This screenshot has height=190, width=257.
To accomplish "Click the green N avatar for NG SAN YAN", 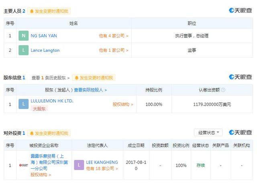I will (23, 36).
